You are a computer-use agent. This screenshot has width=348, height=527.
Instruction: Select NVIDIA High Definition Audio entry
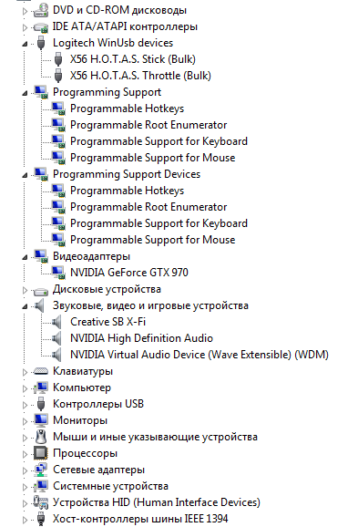pos(141,338)
